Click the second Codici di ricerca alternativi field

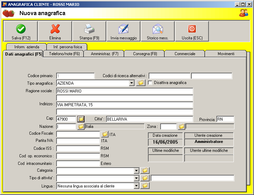point(212,76)
